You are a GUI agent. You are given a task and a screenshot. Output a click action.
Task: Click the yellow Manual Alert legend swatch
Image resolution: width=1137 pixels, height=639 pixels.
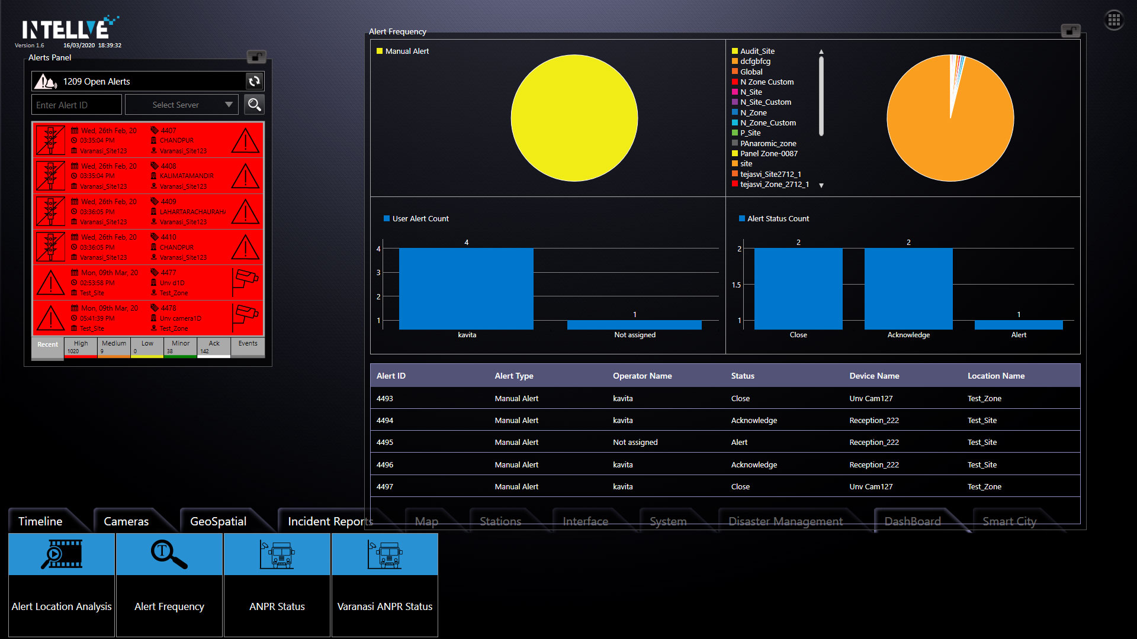pyautogui.click(x=380, y=51)
